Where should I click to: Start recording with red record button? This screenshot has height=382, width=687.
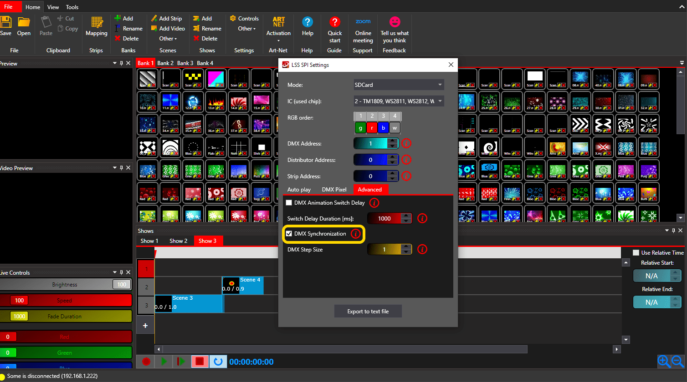tap(146, 362)
